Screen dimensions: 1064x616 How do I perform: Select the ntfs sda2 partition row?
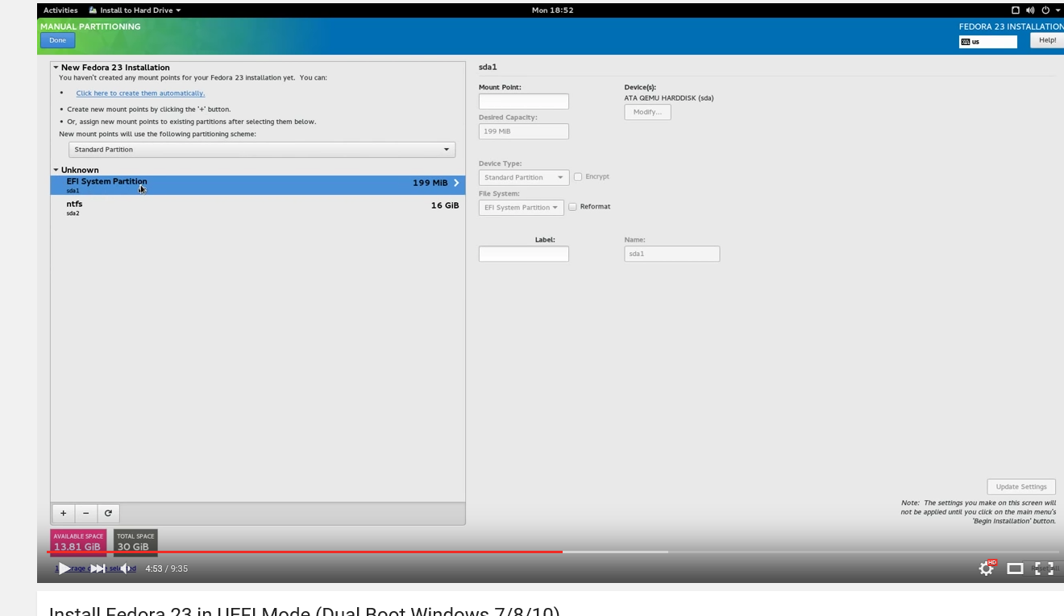coord(258,208)
